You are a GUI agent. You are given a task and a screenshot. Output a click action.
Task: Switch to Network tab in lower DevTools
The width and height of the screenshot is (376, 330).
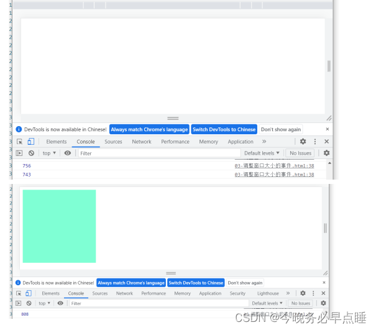124,293
